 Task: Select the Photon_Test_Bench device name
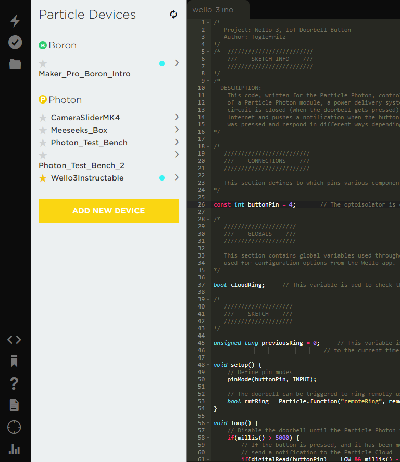pyautogui.click(x=89, y=143)
